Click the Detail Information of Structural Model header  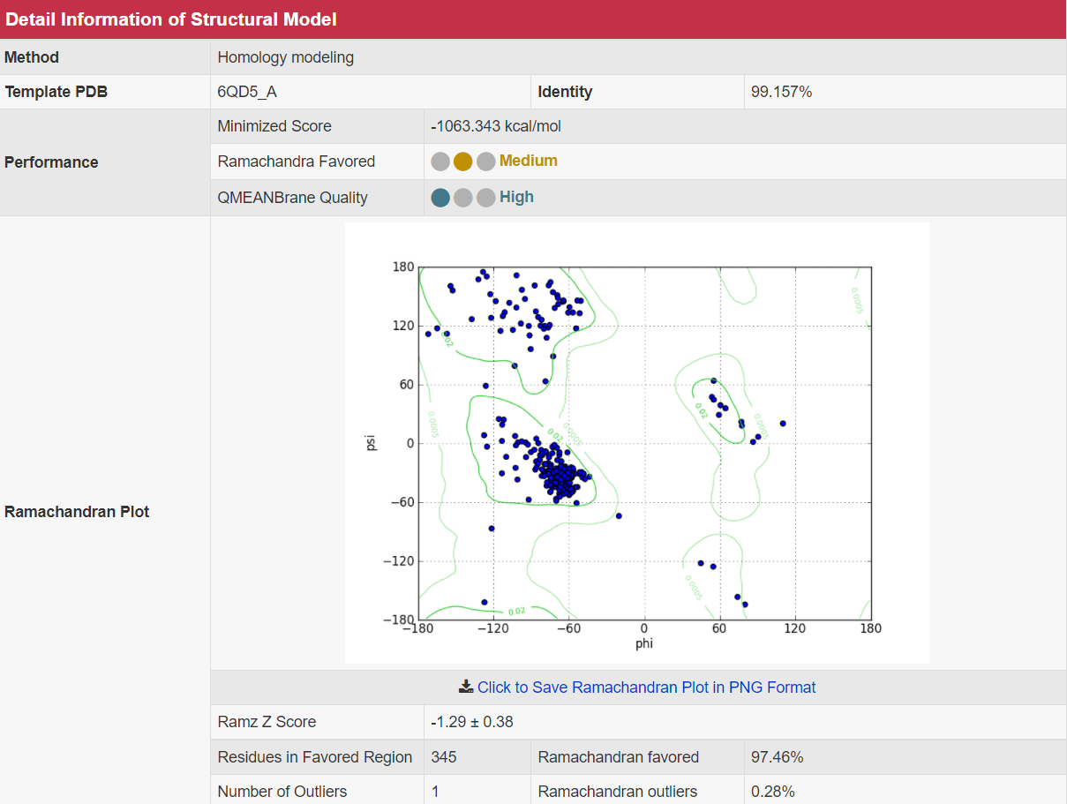click(171, 19)
